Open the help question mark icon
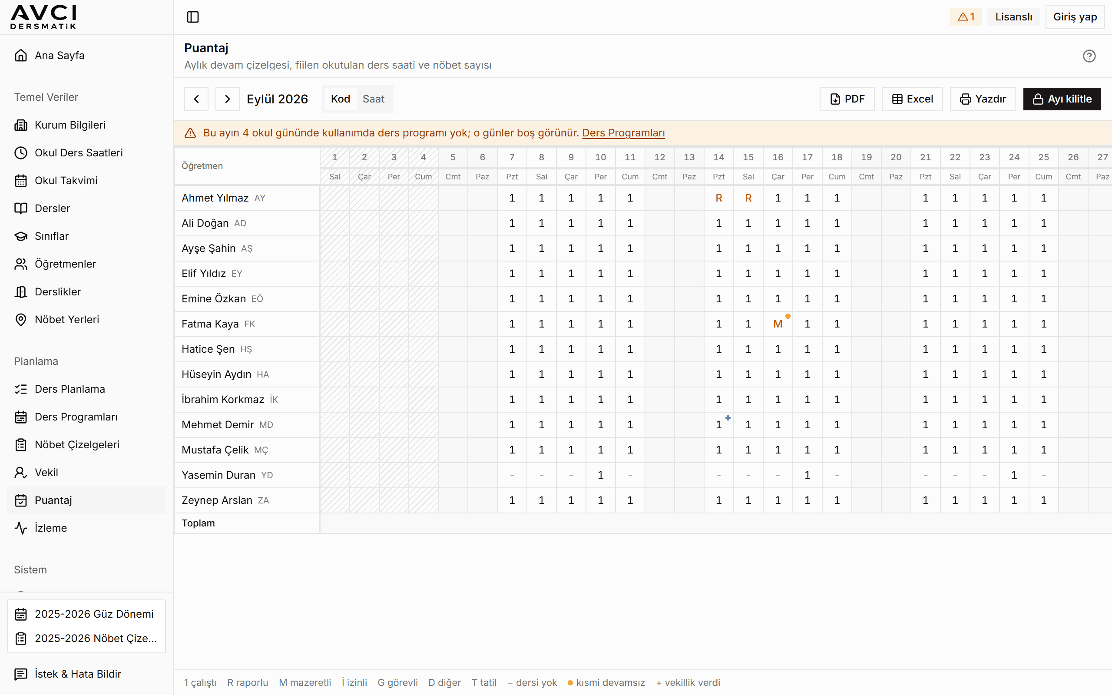Image resolution: width=1112 pixels, height=695 pixels. click(x=1089, y=56)
